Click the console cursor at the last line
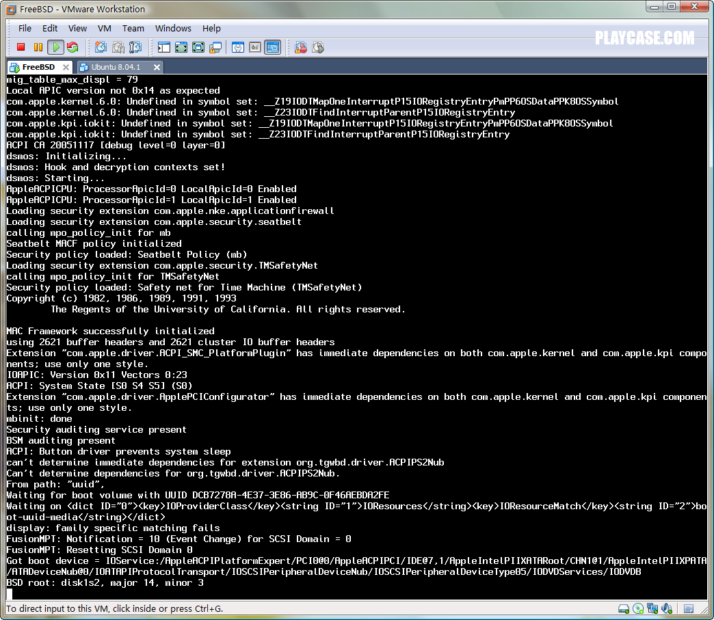714x620 pixels. 10,593
